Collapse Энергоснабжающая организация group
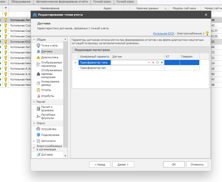This screenshot has height=182, width=222. [x=34, y=148]
